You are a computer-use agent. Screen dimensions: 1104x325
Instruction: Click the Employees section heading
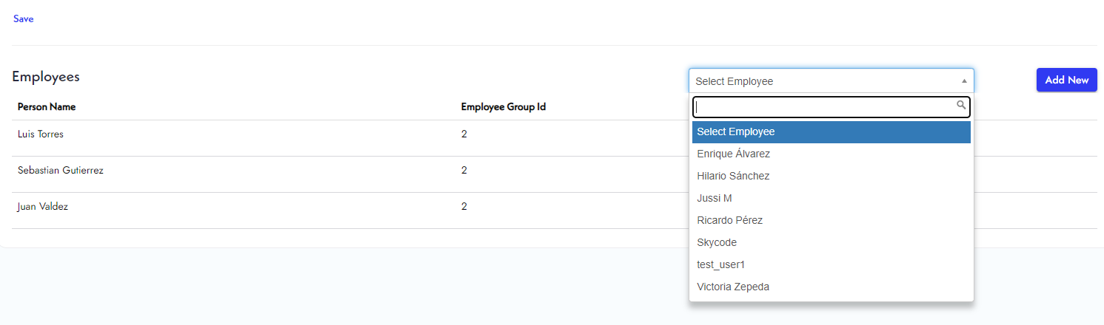point(46,77)
